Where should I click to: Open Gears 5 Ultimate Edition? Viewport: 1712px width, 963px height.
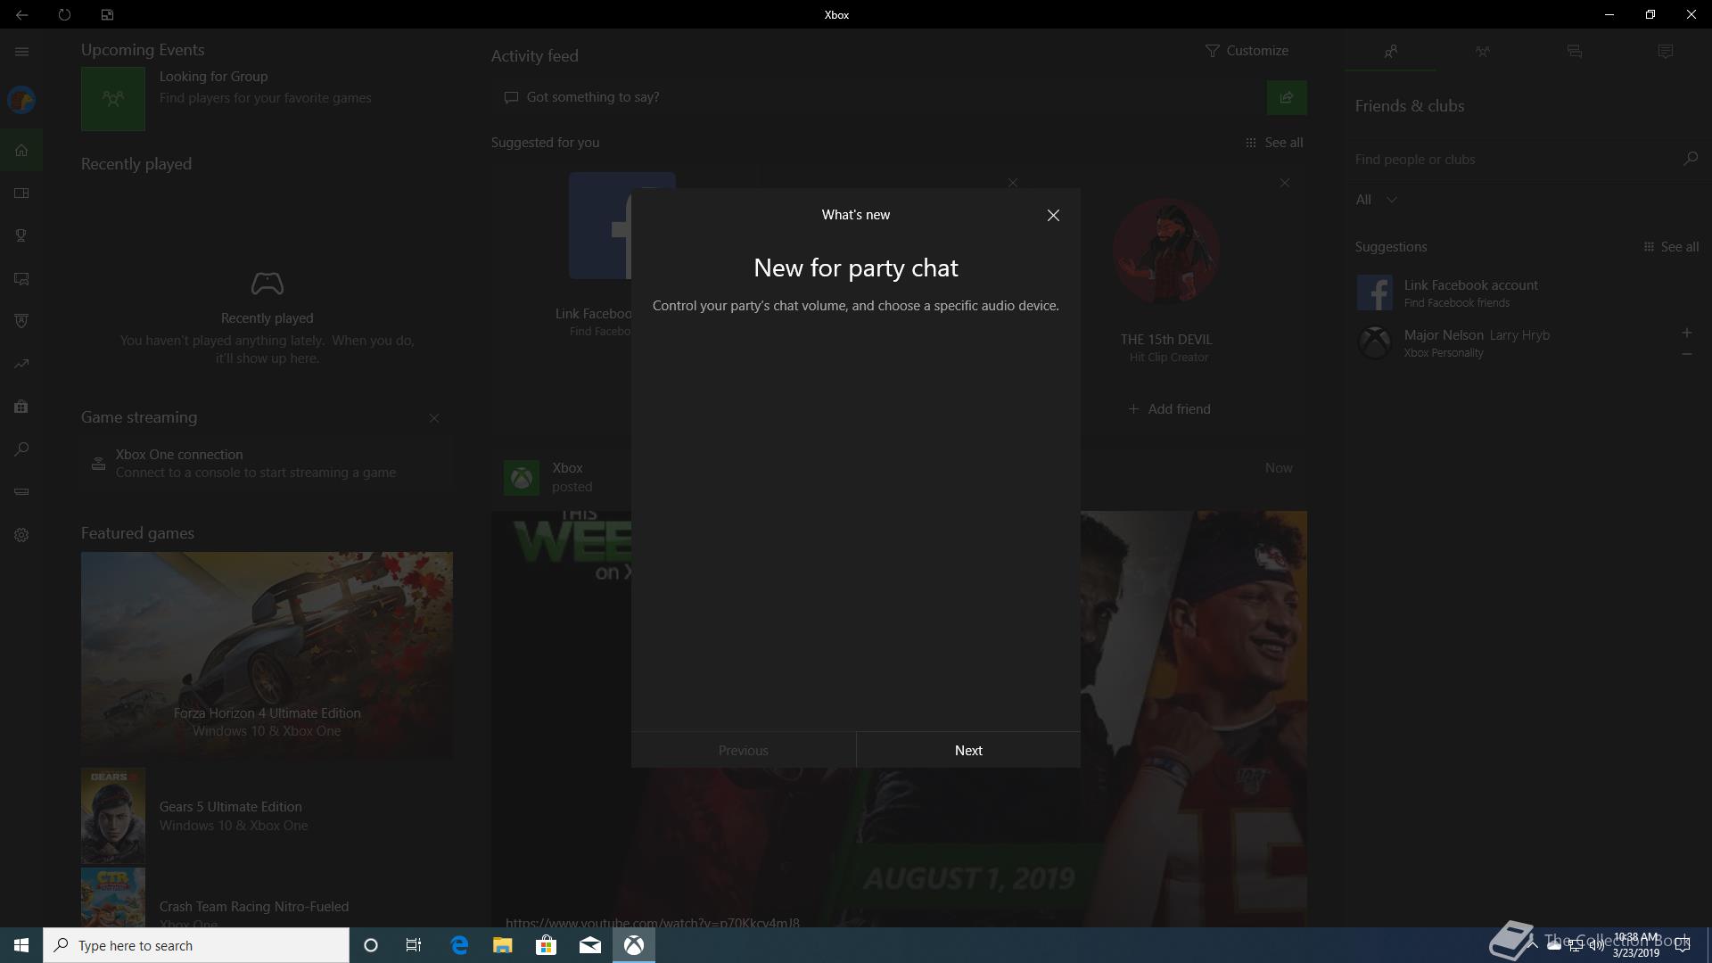pyautogui.click(x=267, y=816)
